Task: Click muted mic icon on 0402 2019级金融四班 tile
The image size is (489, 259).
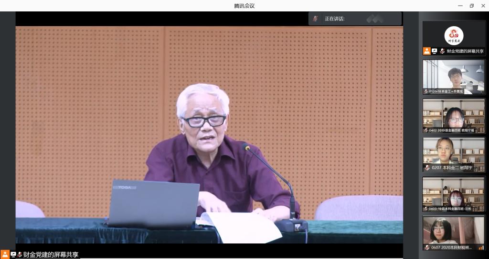Action: (x=426, y=130)
